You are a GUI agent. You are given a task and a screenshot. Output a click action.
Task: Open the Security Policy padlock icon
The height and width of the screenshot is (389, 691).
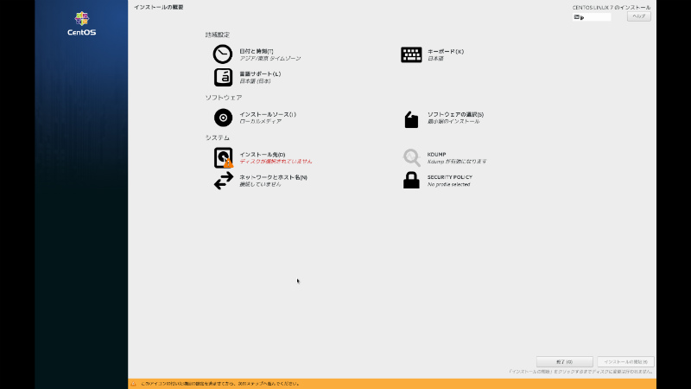411,180
